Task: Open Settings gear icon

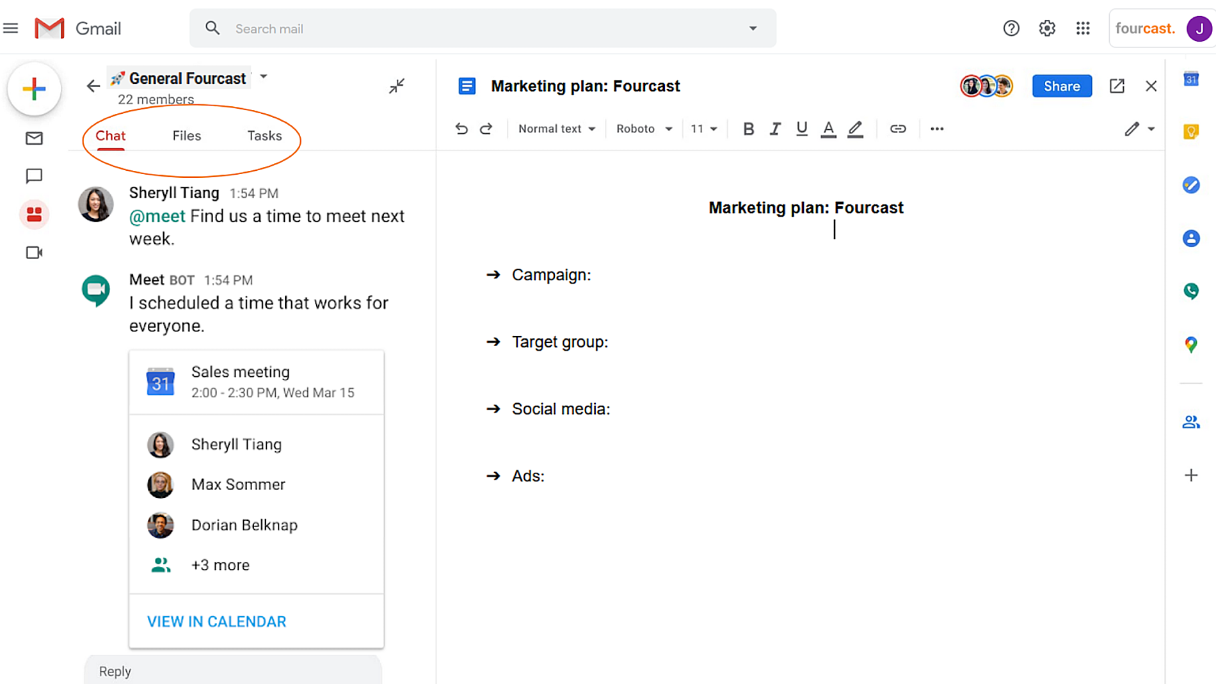Action: (1047, 28)
